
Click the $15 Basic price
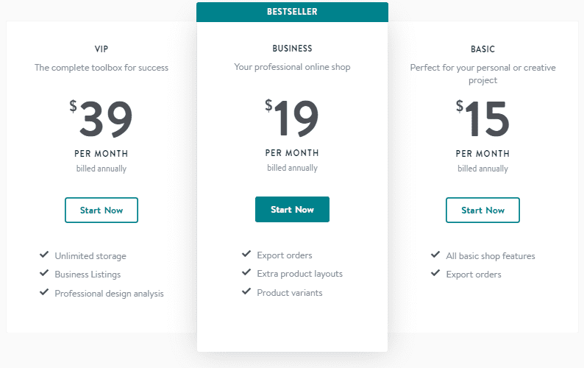click(482, 118)
